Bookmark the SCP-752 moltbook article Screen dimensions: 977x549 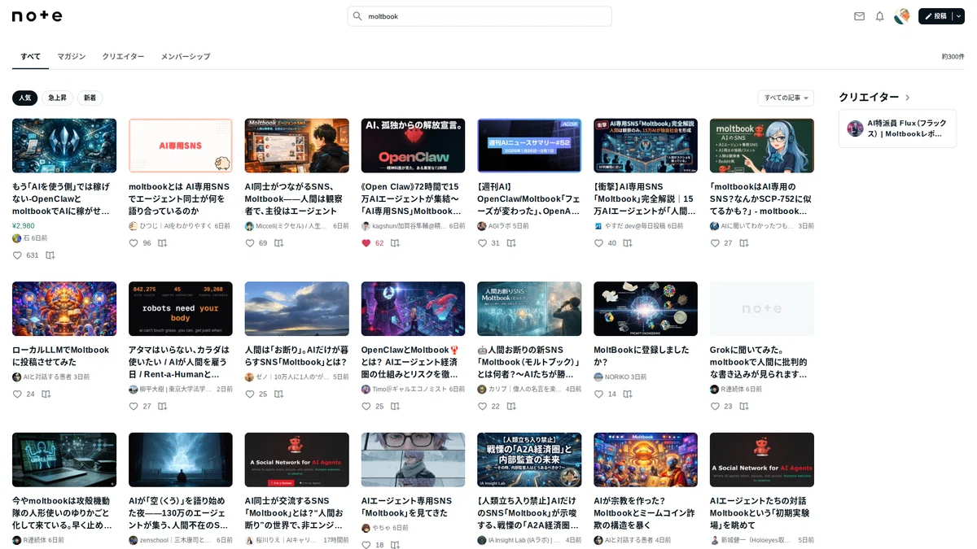click(744, 243)
